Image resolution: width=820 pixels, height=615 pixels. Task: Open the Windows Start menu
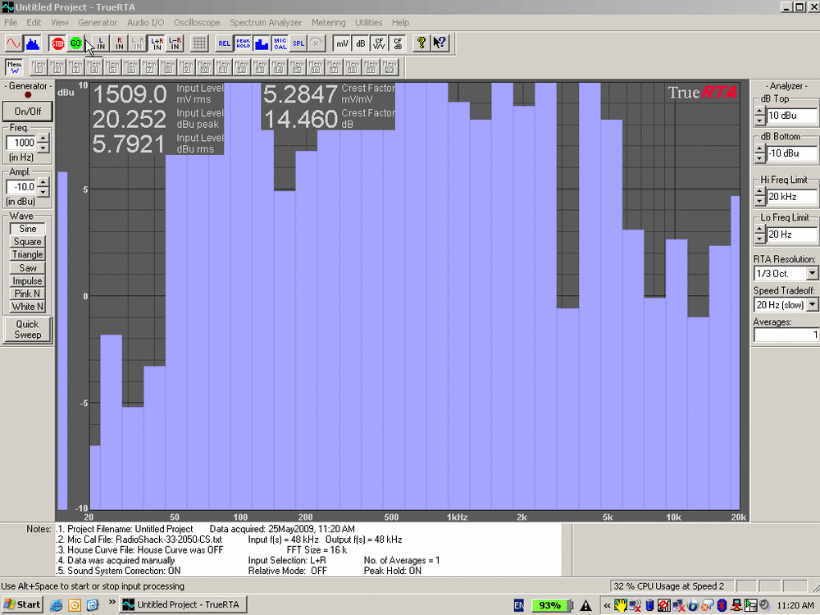22,604
